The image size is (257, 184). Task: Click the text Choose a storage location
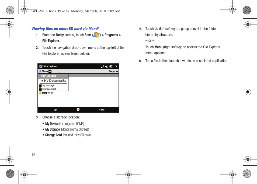tap(61, 117)
